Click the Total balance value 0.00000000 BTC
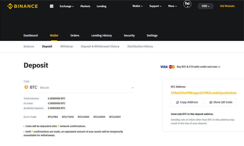244x146 pixels. tap(56, 98)
